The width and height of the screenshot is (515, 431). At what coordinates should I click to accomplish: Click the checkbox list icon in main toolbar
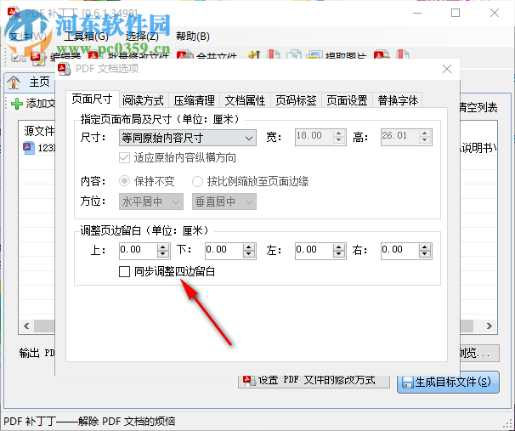coord(18,57)
